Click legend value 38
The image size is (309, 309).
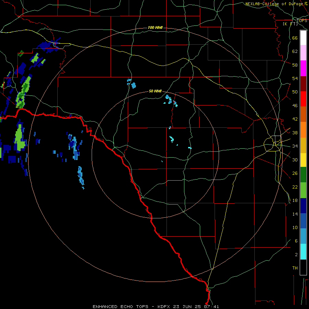[295, 133]
